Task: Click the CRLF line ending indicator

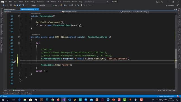Action: pyautogui.click(x=175, y=90)
